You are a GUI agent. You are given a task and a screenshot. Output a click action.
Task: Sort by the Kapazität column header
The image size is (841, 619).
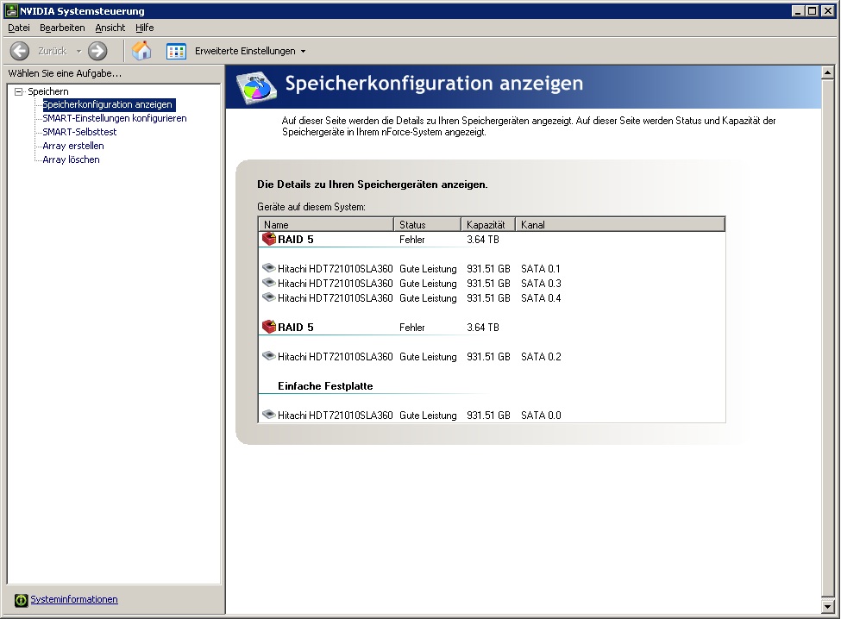[x=488, y=224]
